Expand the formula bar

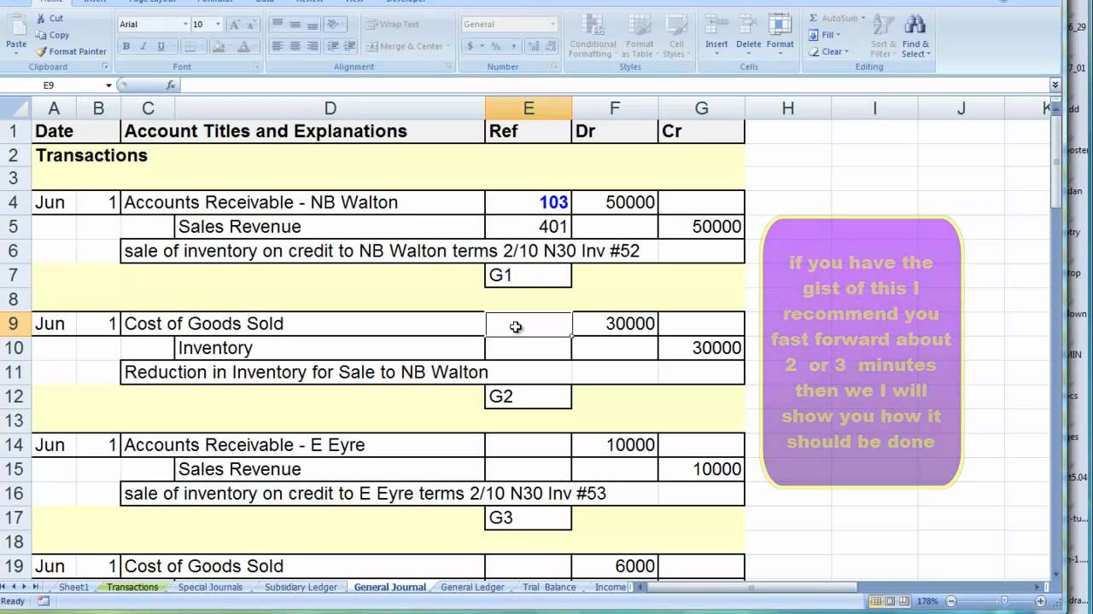[1055, 85]
